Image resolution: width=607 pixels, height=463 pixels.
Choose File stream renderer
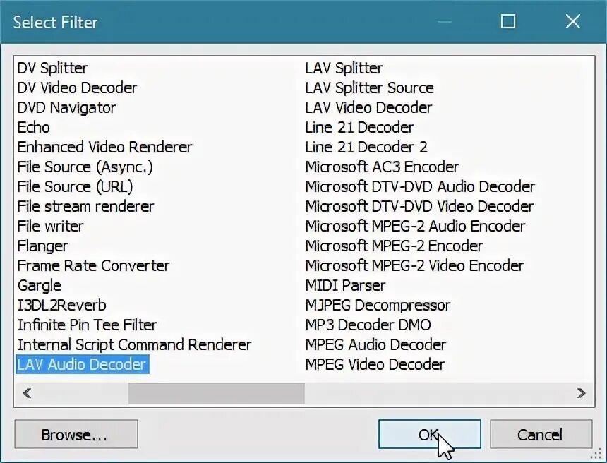(86, 206)
